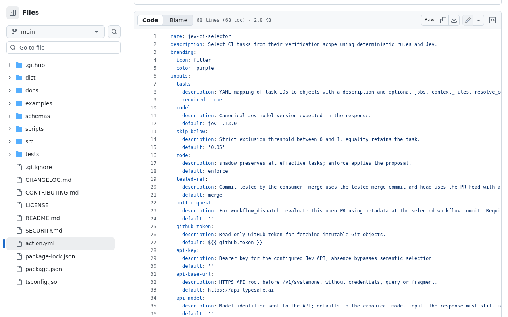
Task: Click the "https://api.typesafe.ai" default value
Action: click(241, 290)
